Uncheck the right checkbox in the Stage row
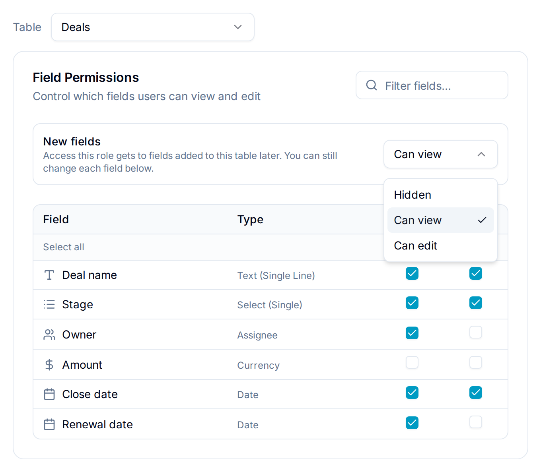The image size is (541, 472). (x=476, y=303)
